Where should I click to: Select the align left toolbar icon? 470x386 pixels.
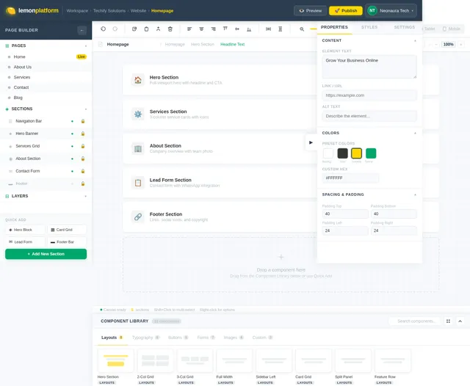189,29
